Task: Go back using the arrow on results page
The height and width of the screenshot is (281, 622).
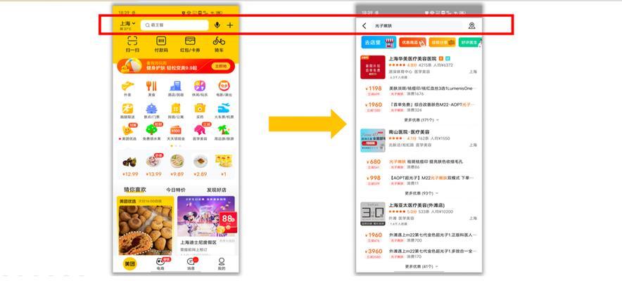Action: coord(364,26)
